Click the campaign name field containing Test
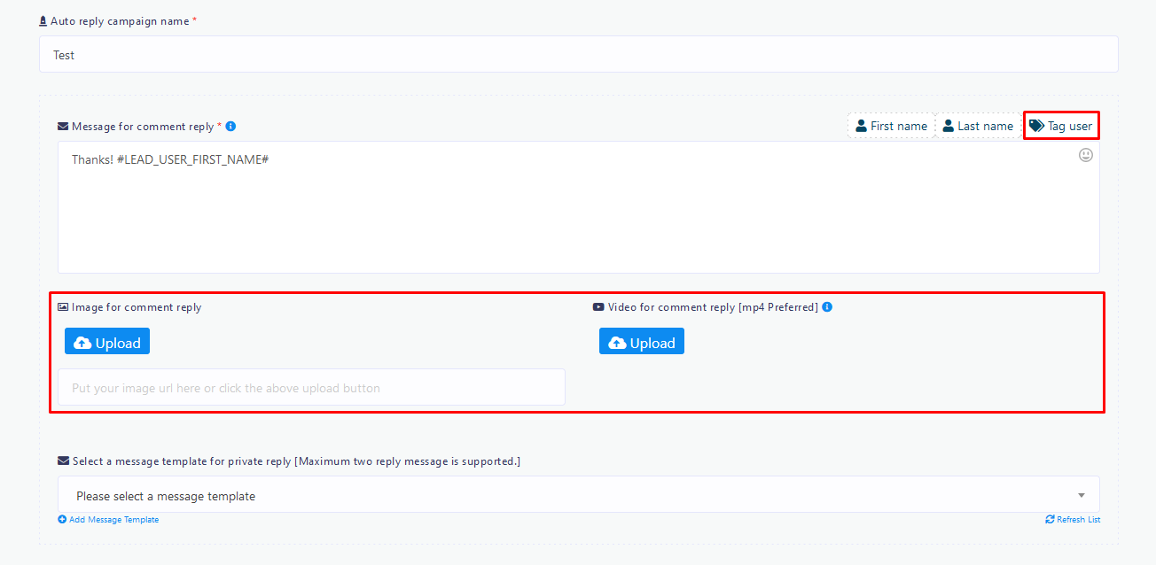1156x565 pixels. coord(578,55)
